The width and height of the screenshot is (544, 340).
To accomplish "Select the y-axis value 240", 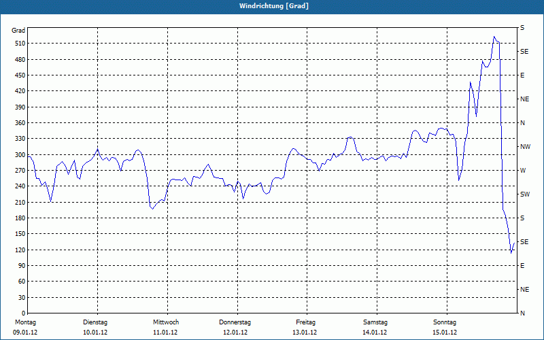I will tap(20, 186).
